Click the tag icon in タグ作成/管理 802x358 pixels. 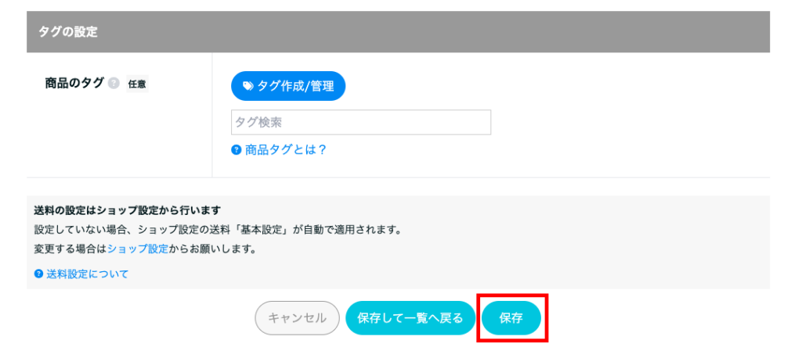248,86
